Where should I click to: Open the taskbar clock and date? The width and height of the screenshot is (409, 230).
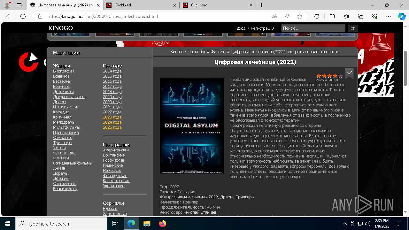coord(382,224)
